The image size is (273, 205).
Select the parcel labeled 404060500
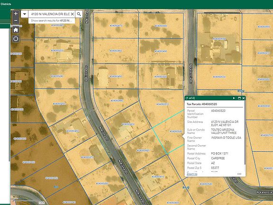161,76
